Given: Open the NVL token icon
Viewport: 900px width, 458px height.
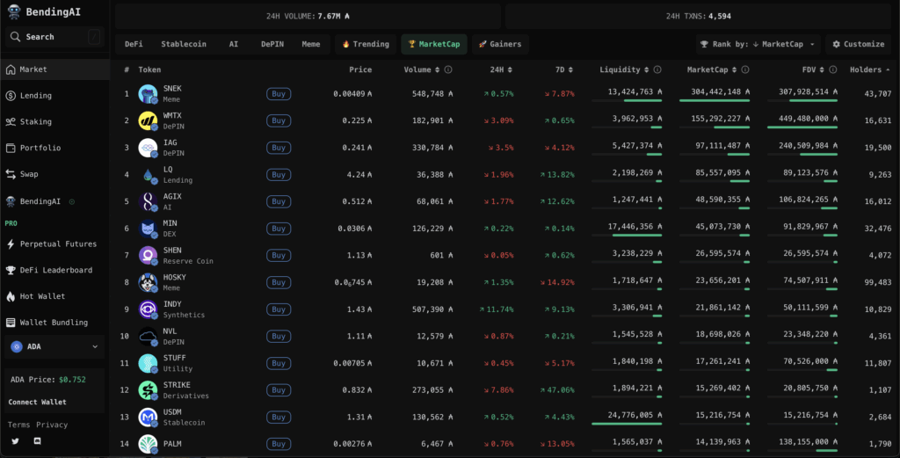Looking at the screenshot, I should click(148, 337).
